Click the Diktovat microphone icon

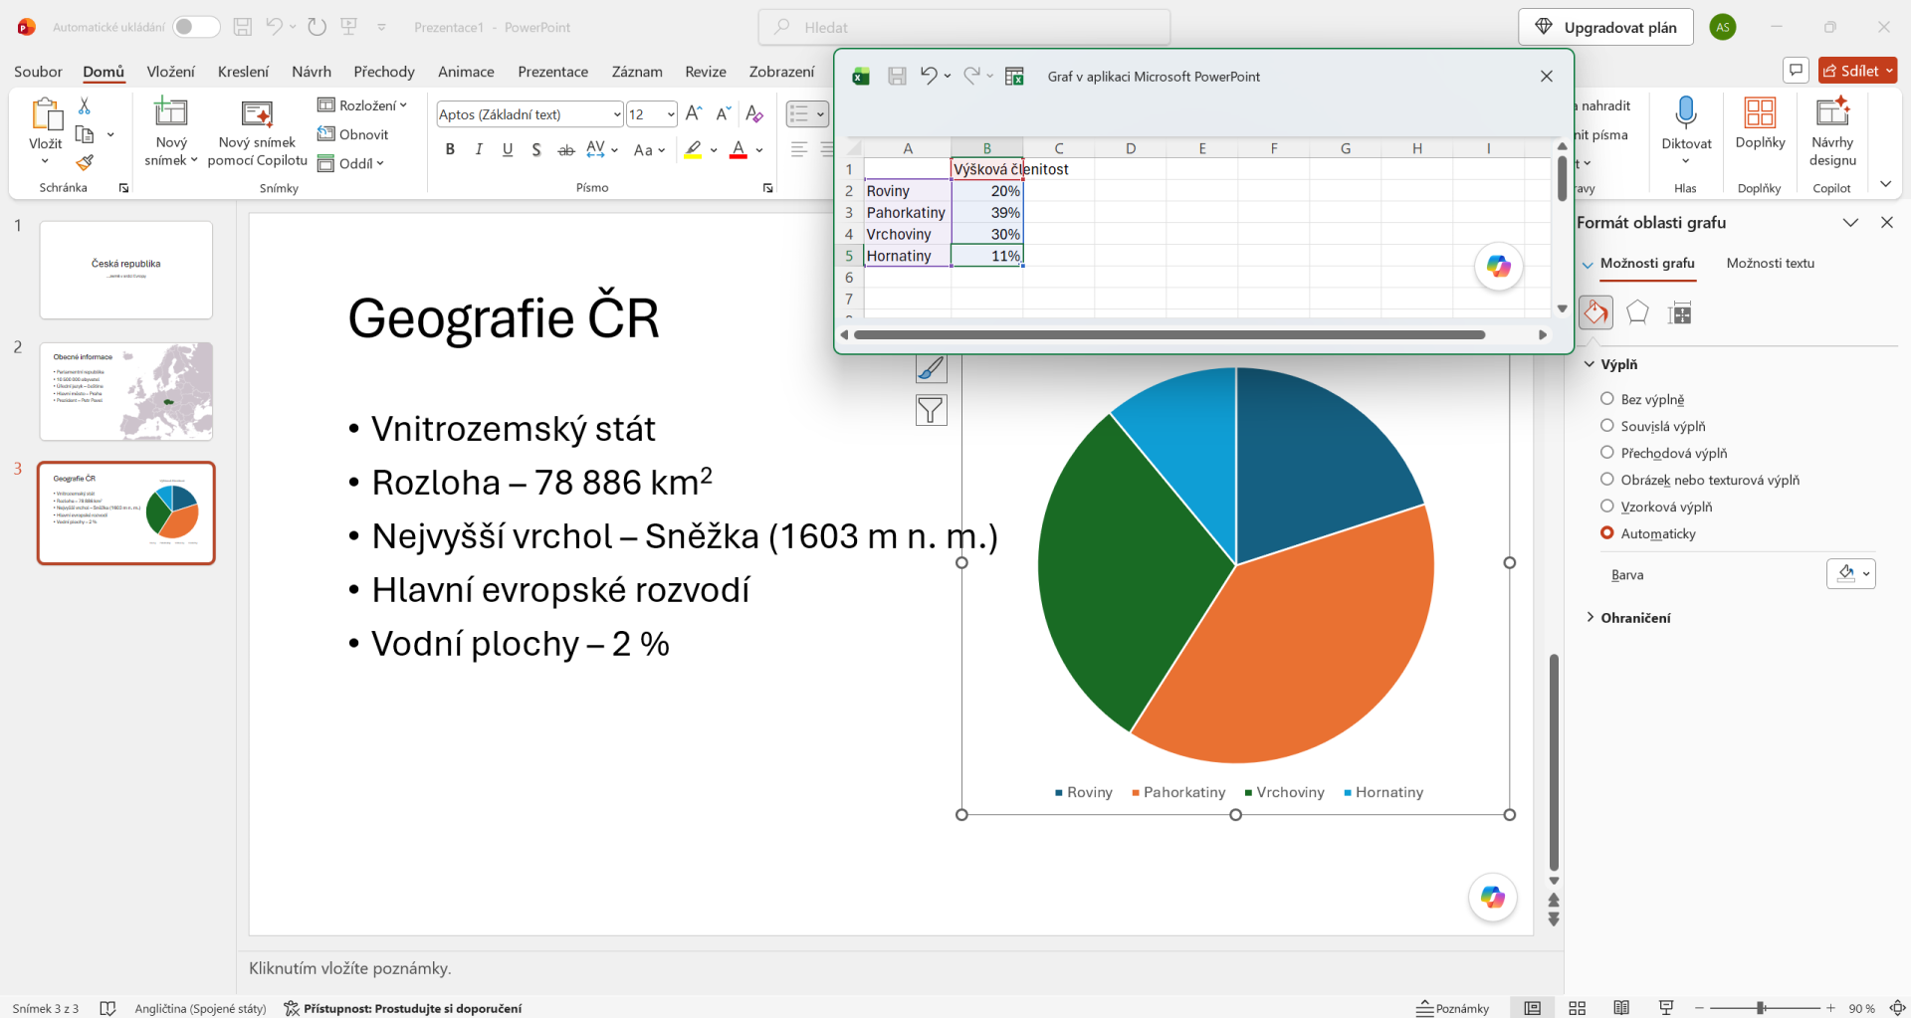(x=1685, y=111)
